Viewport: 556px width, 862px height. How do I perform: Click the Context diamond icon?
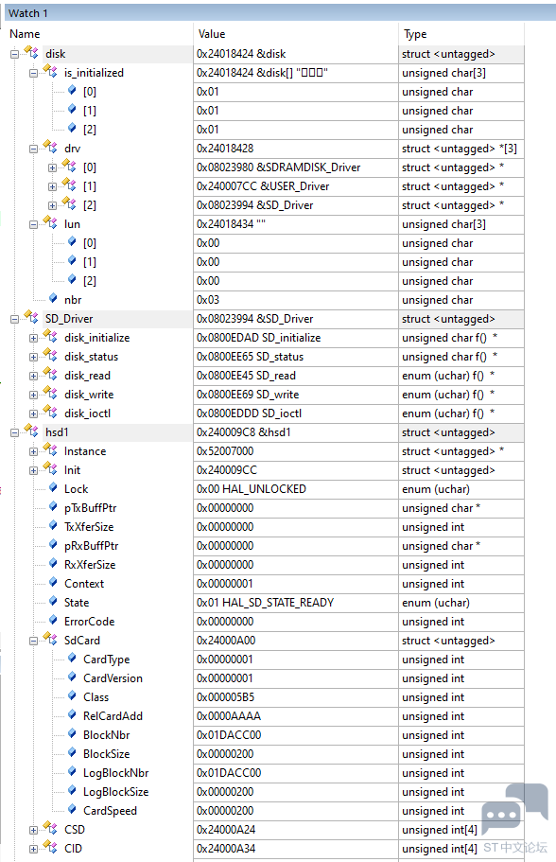point(53,583)
